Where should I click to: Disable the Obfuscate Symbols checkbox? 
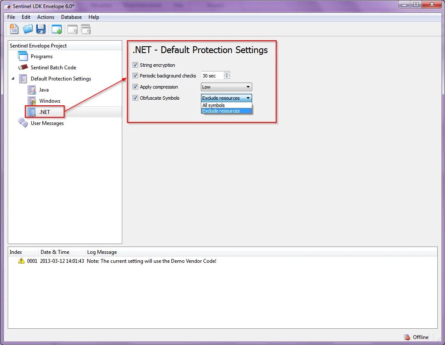[135, 98]
